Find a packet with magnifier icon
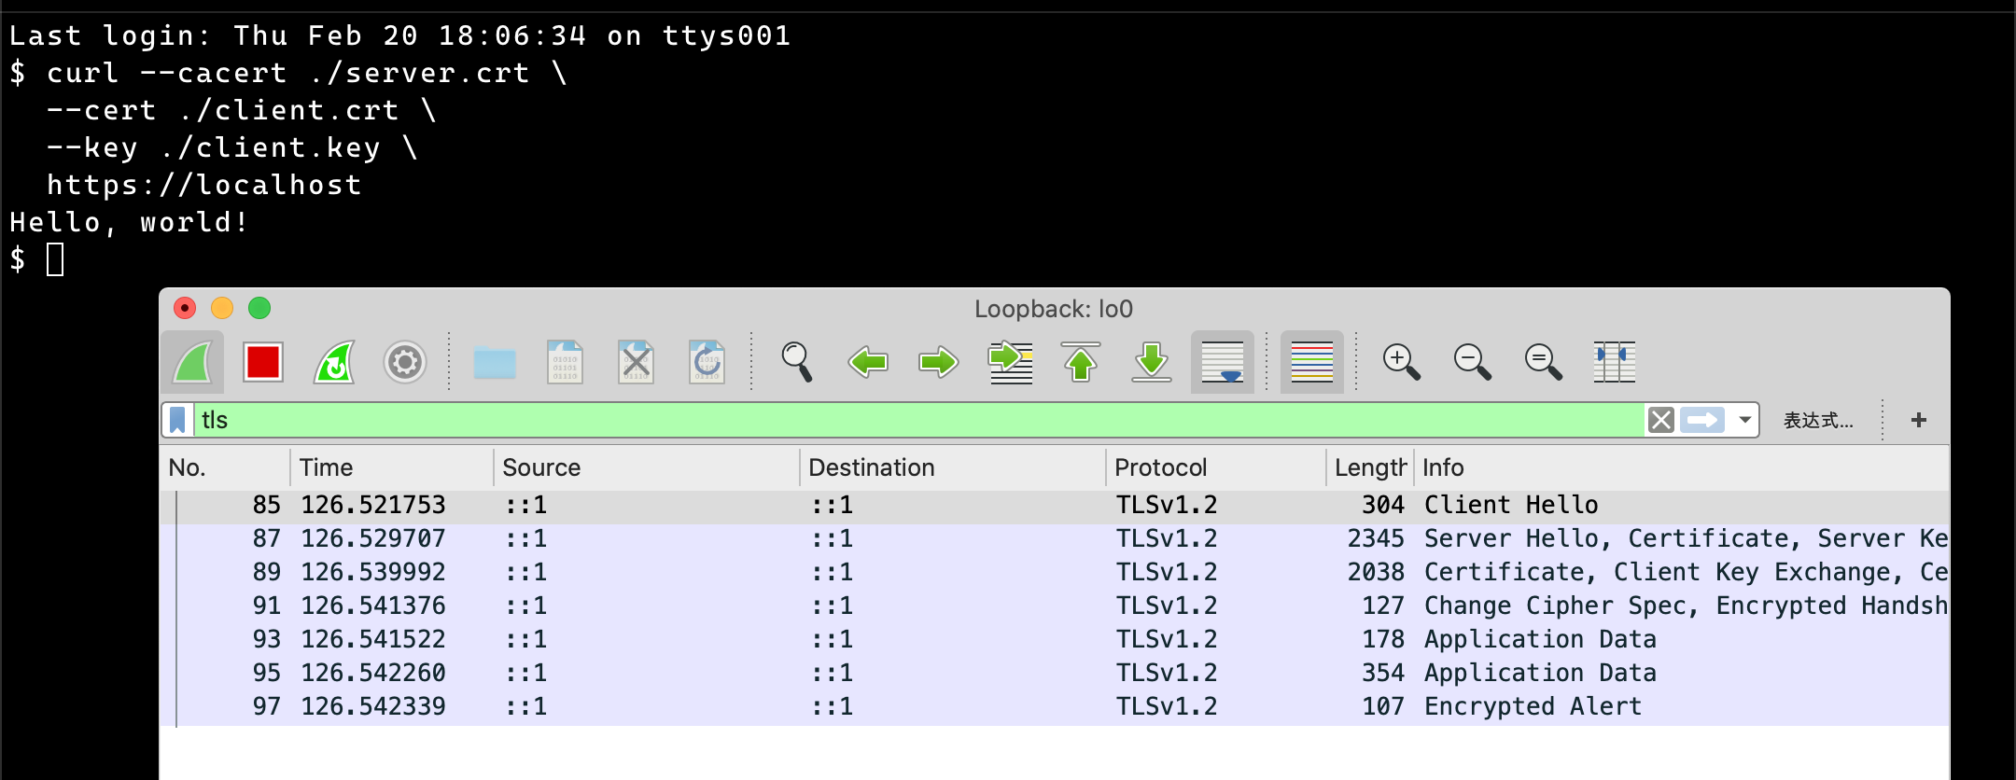 797,362
